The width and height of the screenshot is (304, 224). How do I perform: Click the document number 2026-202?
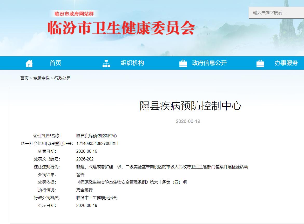[85, 159]
